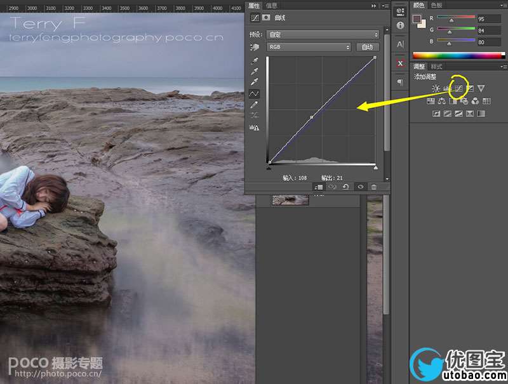
Task: Select the black point eyedropper in Curves
Action: (255, 61)
